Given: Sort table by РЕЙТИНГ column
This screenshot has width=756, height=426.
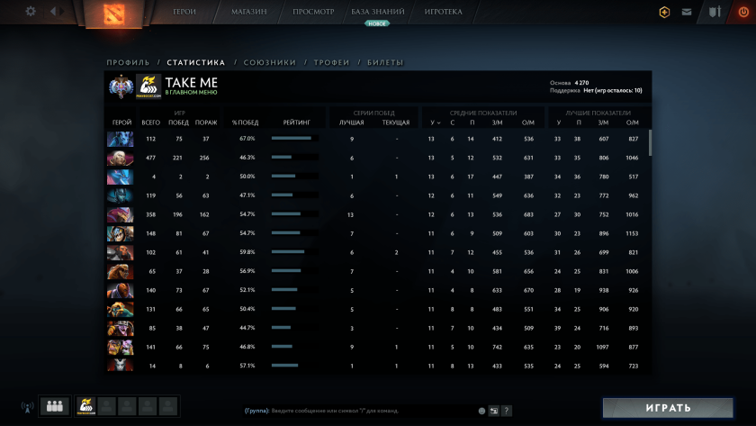Looking at the screenshot, I should tap(296, 122).
